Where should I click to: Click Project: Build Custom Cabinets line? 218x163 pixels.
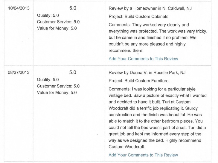click(138, 16)
